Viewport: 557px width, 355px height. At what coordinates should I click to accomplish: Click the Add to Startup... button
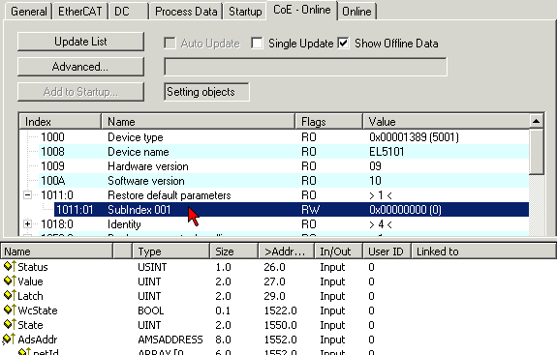(x=80, y=92)
